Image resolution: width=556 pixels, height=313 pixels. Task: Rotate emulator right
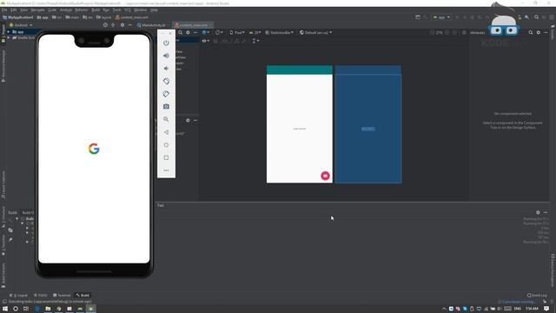pyautogui.click(x=166, y=94)
